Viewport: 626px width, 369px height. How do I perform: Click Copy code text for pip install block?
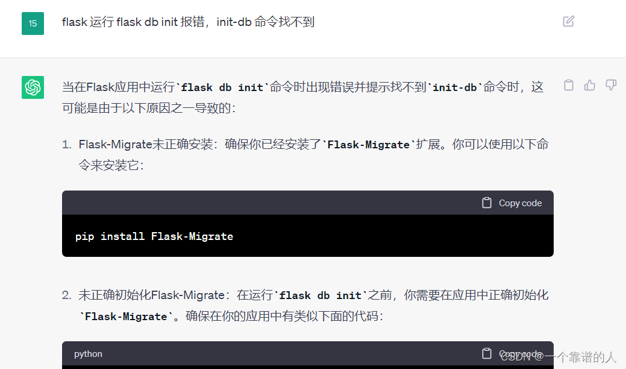(x=520, y=203)
